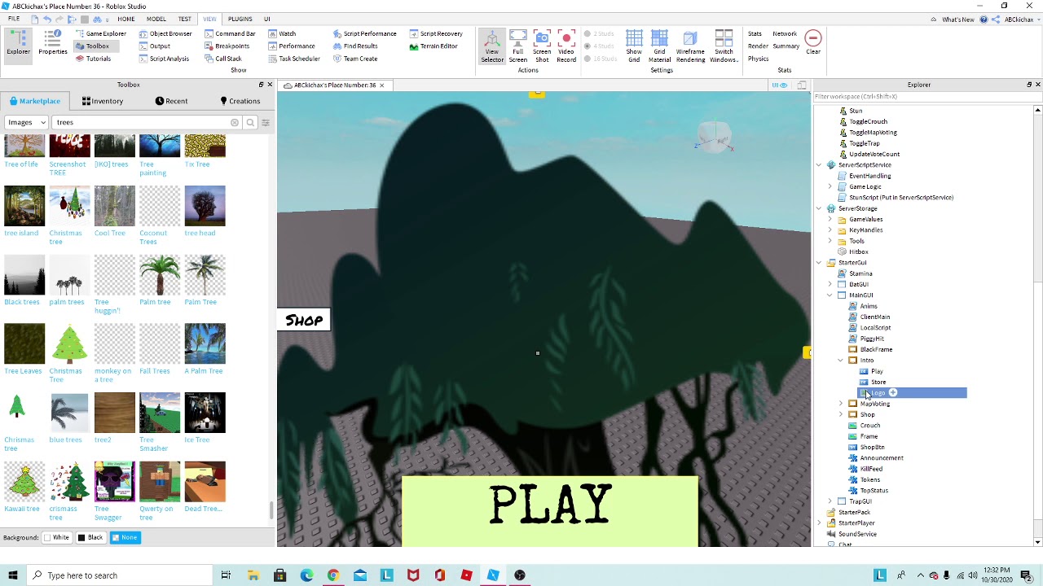1043x586 pixels.
Task: Open the Switch Windows dropdown
Action: pyautogui.click(x=724, y=46)
